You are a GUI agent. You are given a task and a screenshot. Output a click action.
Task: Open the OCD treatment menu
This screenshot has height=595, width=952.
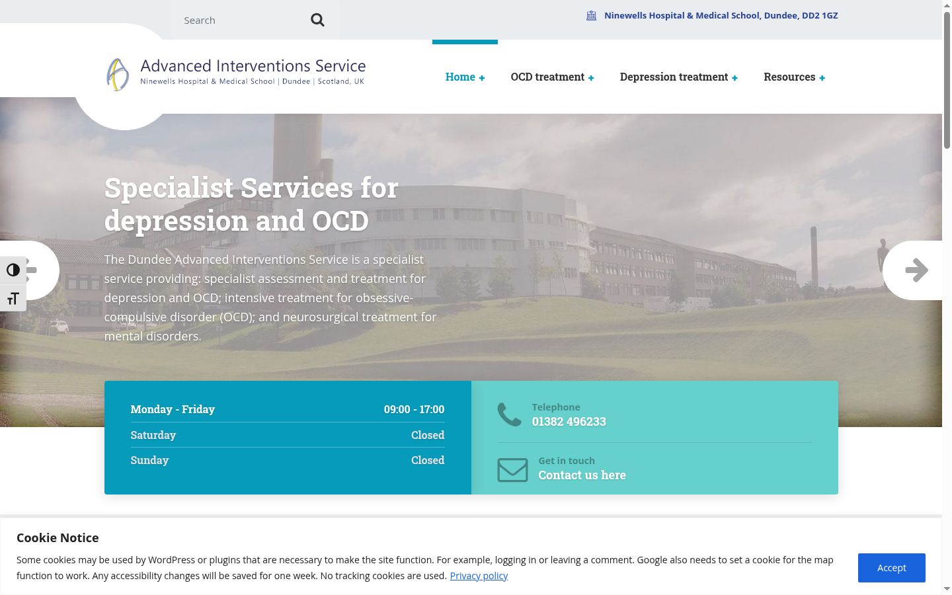[x=547, y=77]
